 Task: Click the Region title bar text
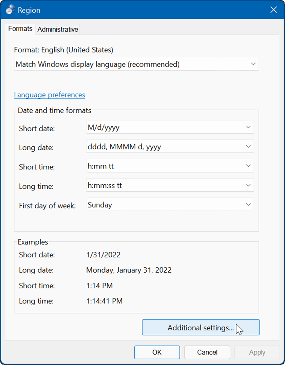(x=29, y=10)
